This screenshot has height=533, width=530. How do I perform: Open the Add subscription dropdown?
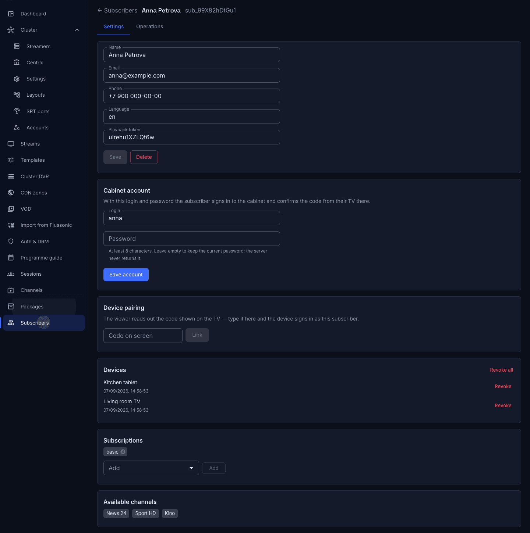pos(151,468)
